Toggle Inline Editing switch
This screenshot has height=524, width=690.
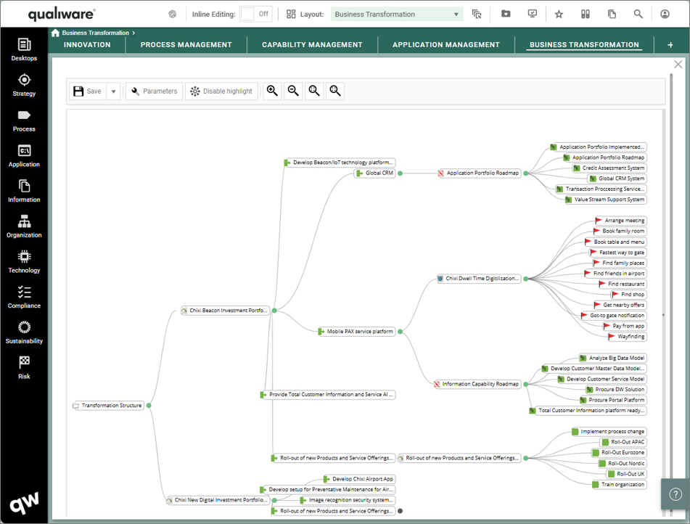(255, 14)
